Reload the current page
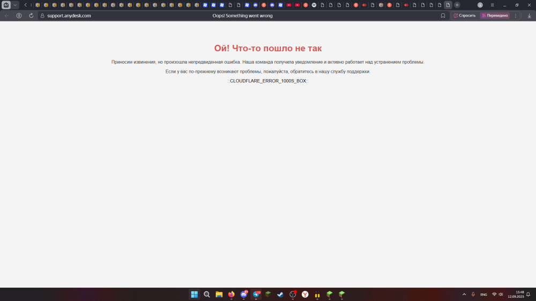 (31, 16)
